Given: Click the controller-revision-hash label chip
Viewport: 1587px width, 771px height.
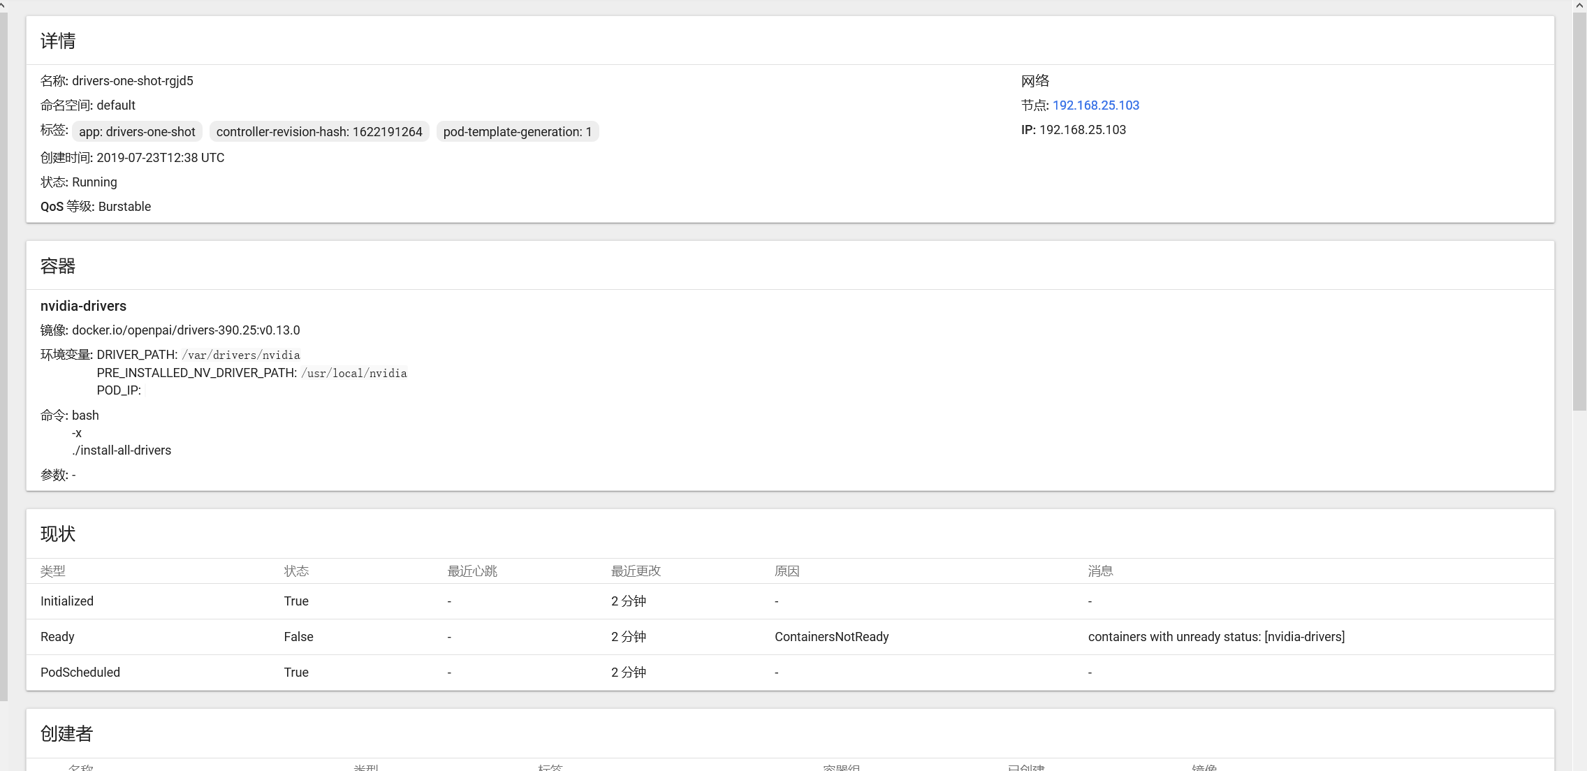Looking at the screenshot, I should tap(319, 132).
